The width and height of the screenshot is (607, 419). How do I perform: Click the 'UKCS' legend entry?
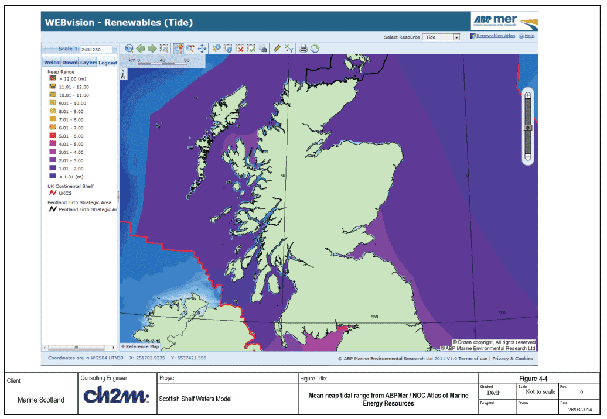tap(60, 193)
